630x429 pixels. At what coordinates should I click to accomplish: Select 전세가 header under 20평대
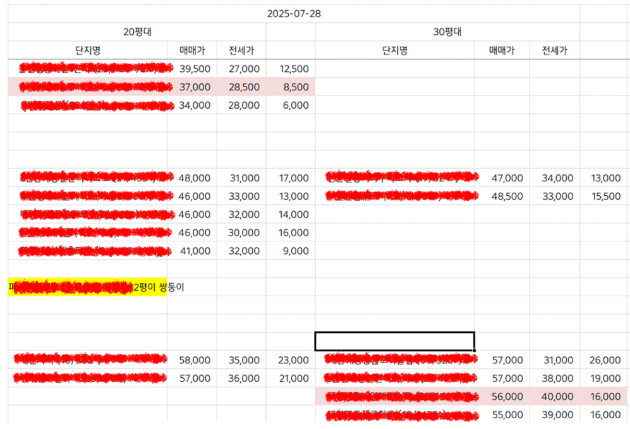click(241, 50)
